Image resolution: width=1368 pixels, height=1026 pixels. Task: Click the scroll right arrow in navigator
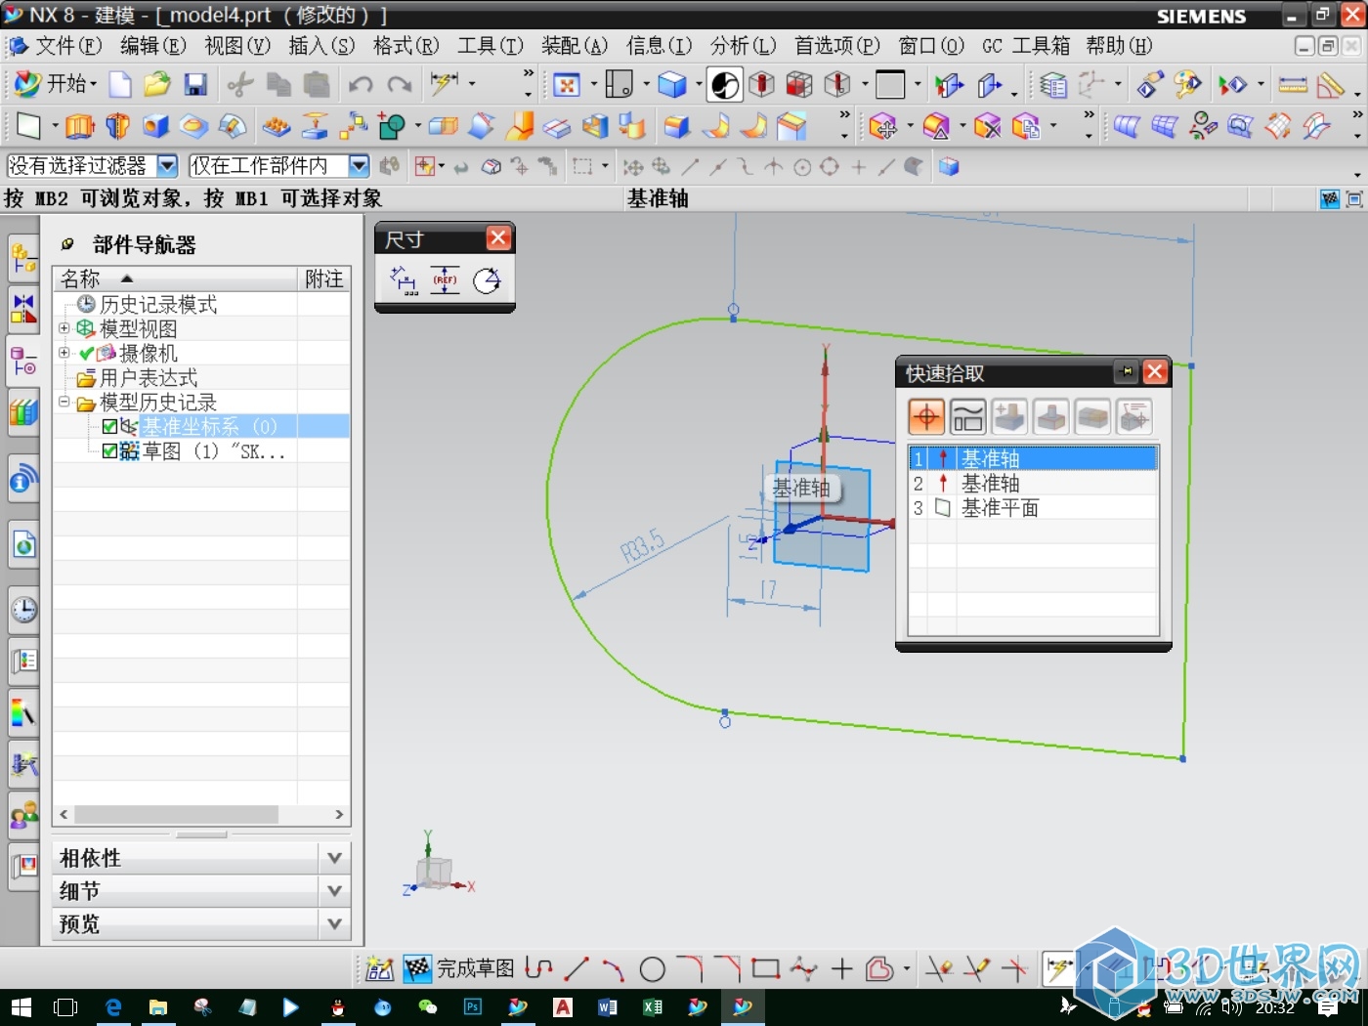tap(339, 814)
